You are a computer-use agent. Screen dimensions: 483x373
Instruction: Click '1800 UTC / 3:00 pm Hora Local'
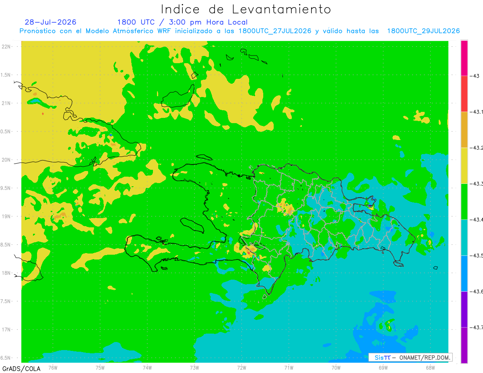tap(182, 23)
